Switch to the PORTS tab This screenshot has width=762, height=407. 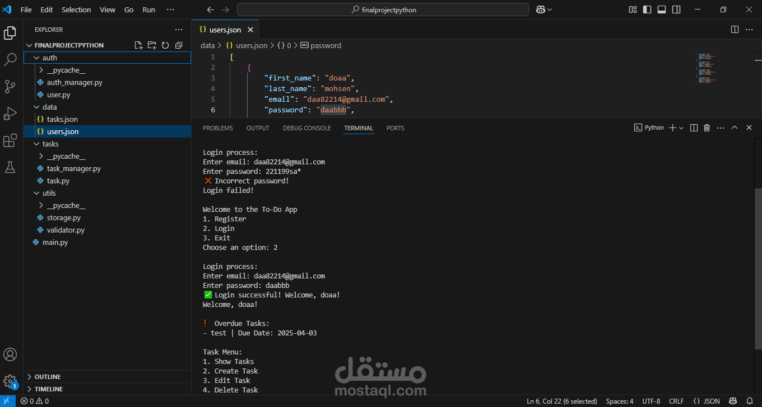[x=395, y=128]
